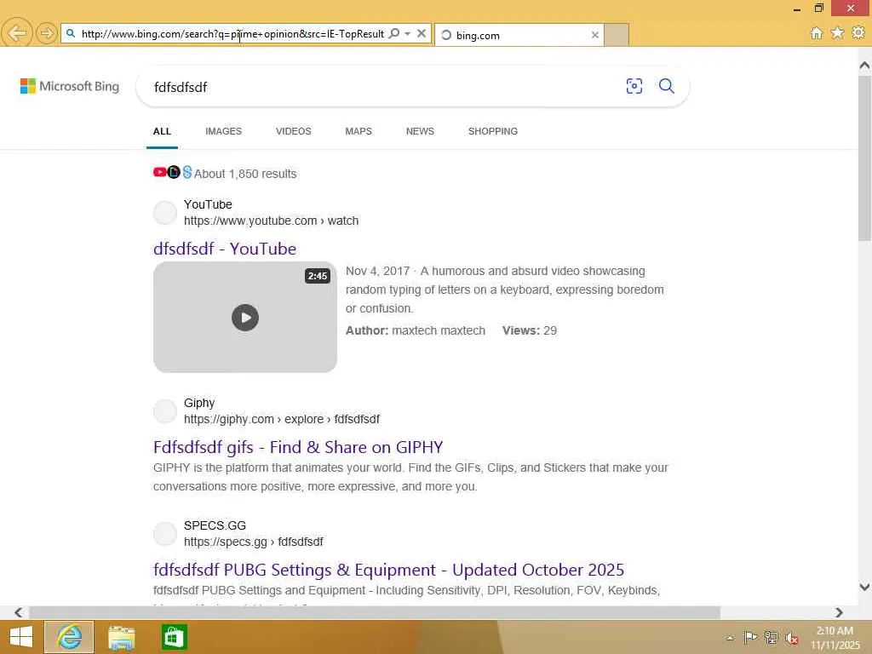Click the Microsoft Bing logo
Viewport: 872px width, 654px height.
(x=70, y=86)
